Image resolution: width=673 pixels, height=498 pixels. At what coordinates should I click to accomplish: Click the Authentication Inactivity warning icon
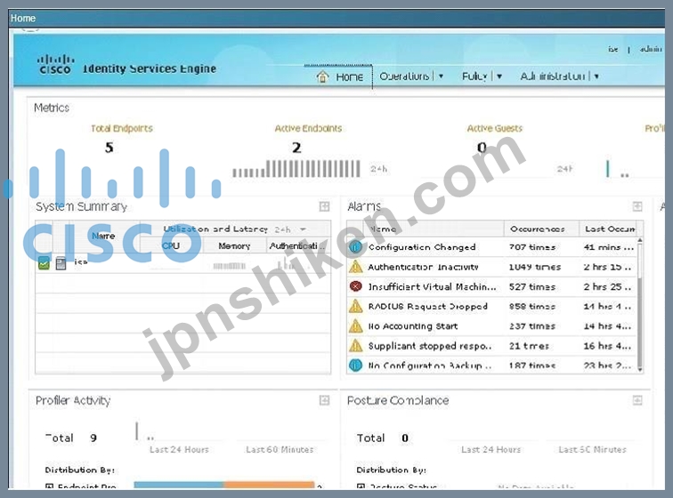point(355,267)
